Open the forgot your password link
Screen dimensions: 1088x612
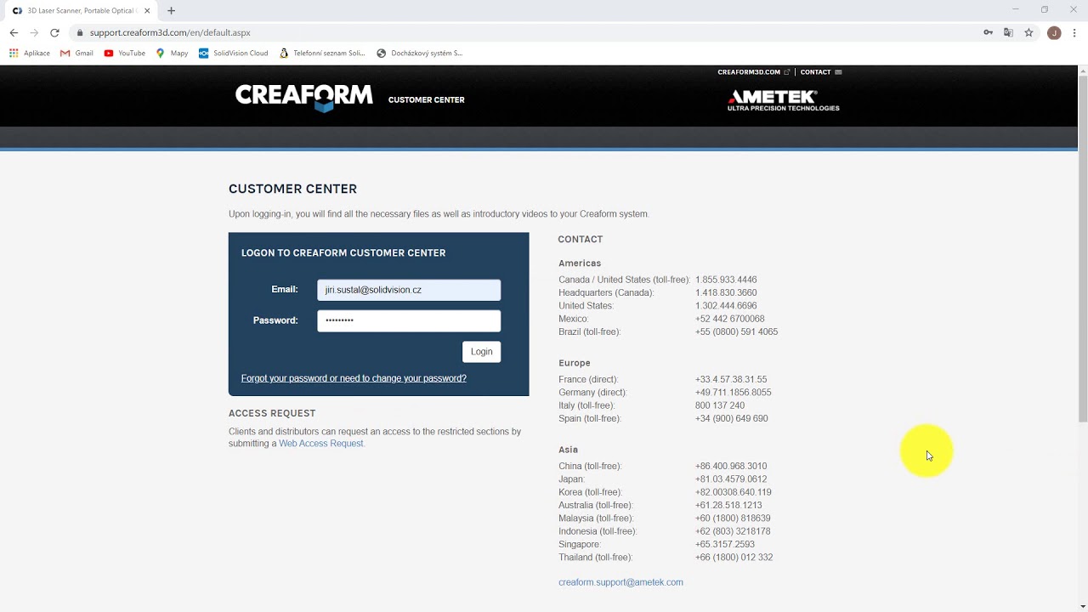[x=354, y=378]
